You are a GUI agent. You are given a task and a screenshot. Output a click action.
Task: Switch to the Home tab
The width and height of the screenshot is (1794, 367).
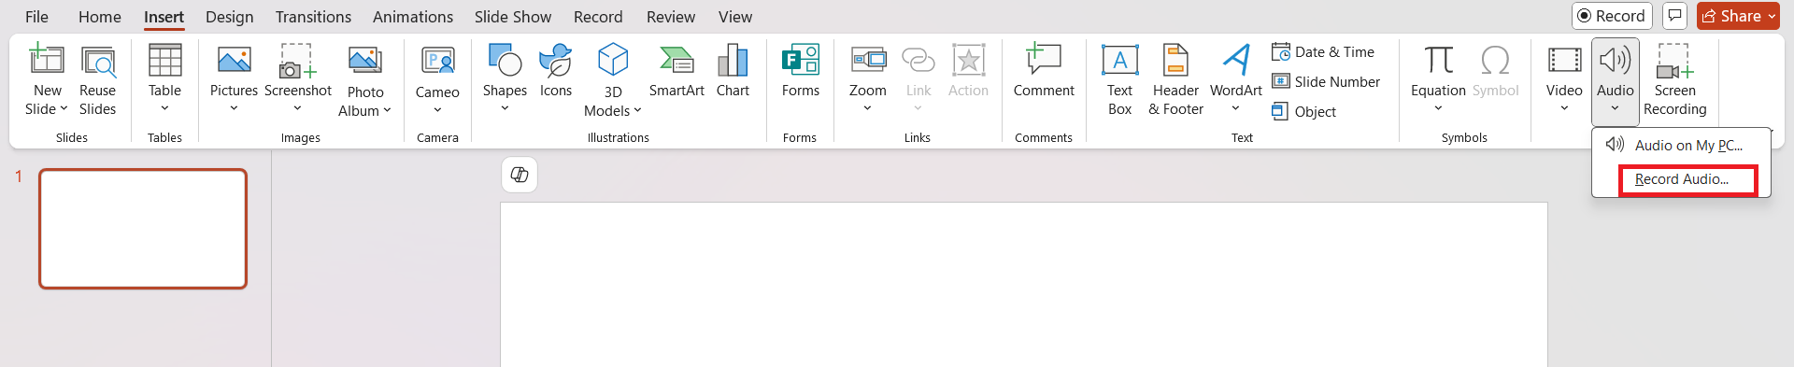click(x=100, y=17)
